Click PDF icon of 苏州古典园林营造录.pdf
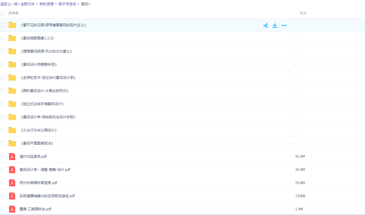365x215 pixels. 12,183
